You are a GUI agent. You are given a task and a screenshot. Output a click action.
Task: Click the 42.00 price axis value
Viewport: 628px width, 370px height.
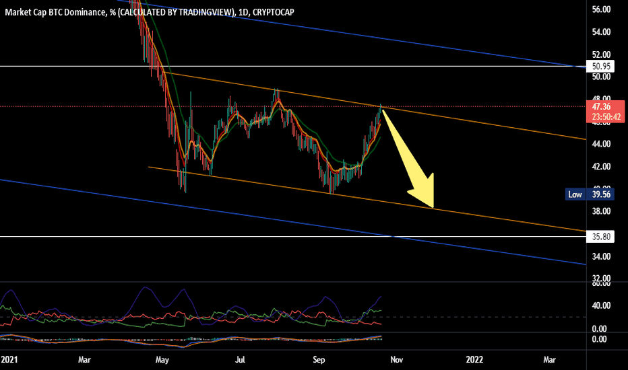pyautogui.click(x=601, y=166)
